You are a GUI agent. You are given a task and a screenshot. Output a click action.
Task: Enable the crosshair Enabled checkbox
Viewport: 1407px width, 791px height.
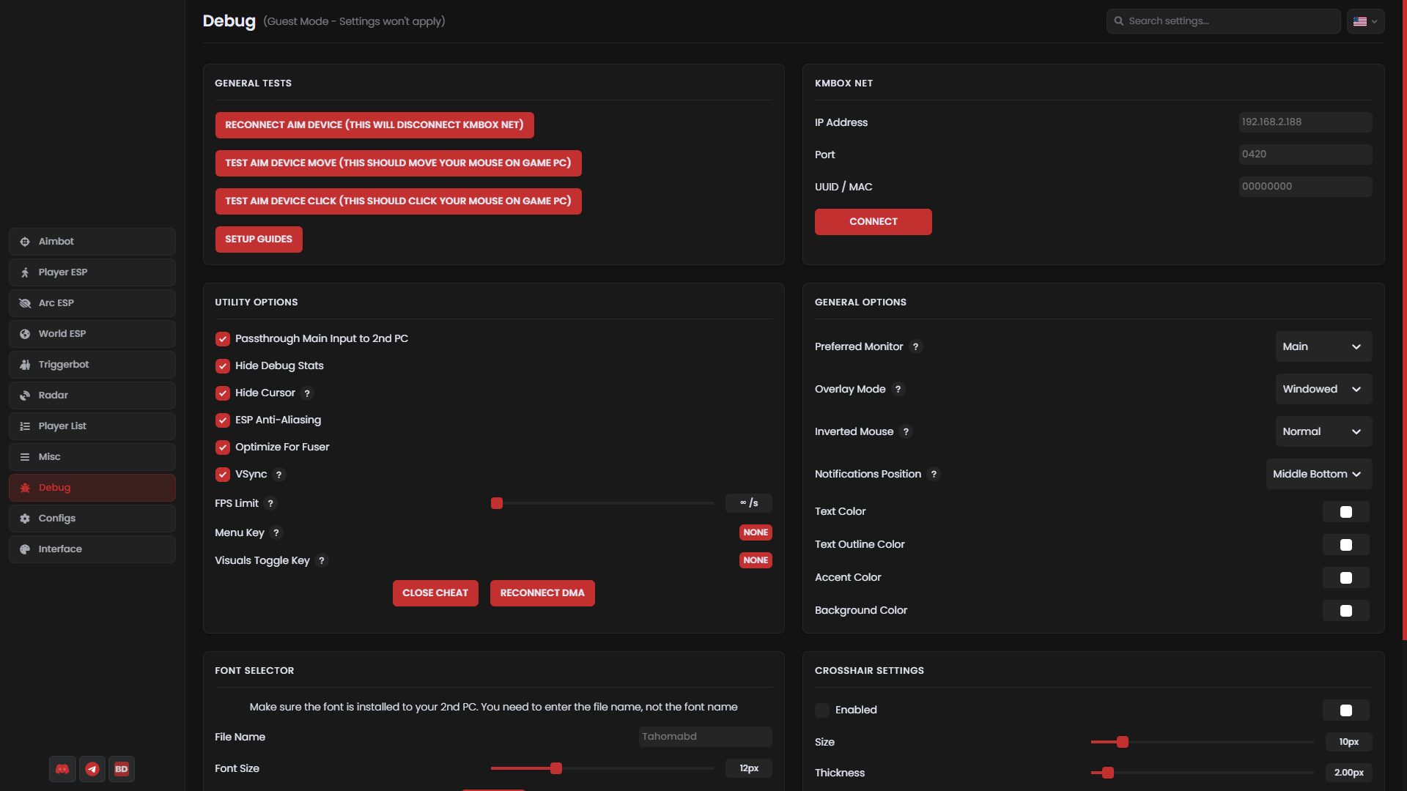pos(822,710)
